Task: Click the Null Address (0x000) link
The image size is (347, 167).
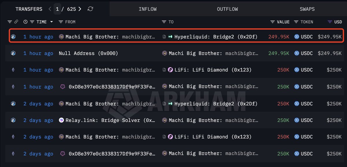Action: coord(88,53)
